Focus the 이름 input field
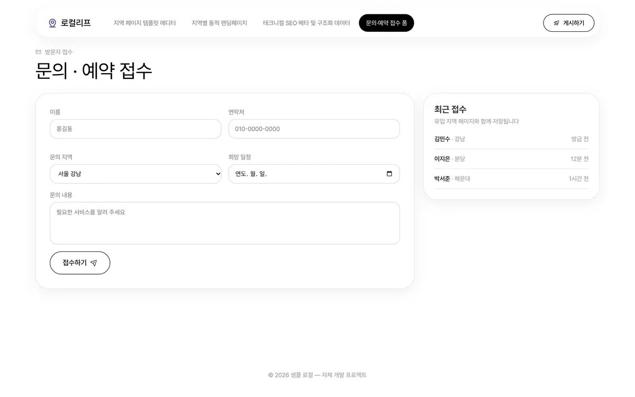Viewport: 635px width, 397px height. (135, 129)
